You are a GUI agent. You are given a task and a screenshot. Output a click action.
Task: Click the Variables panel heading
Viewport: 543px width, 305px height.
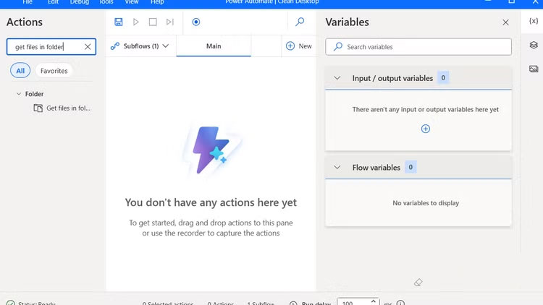point(347,22)
